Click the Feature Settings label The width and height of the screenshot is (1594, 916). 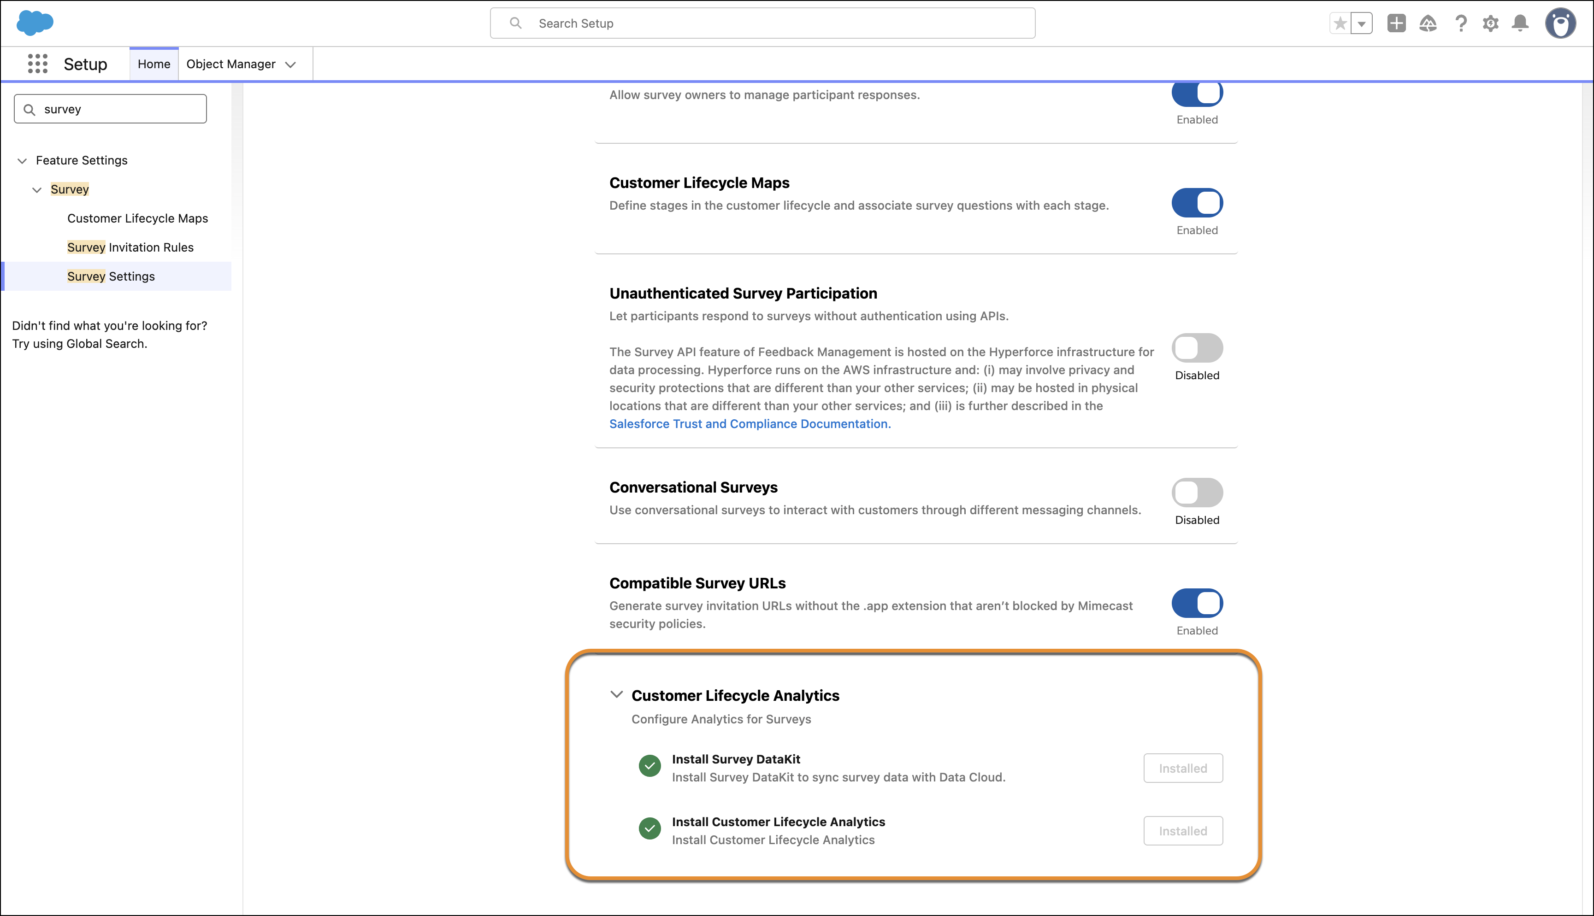click(x=82, y=160)
